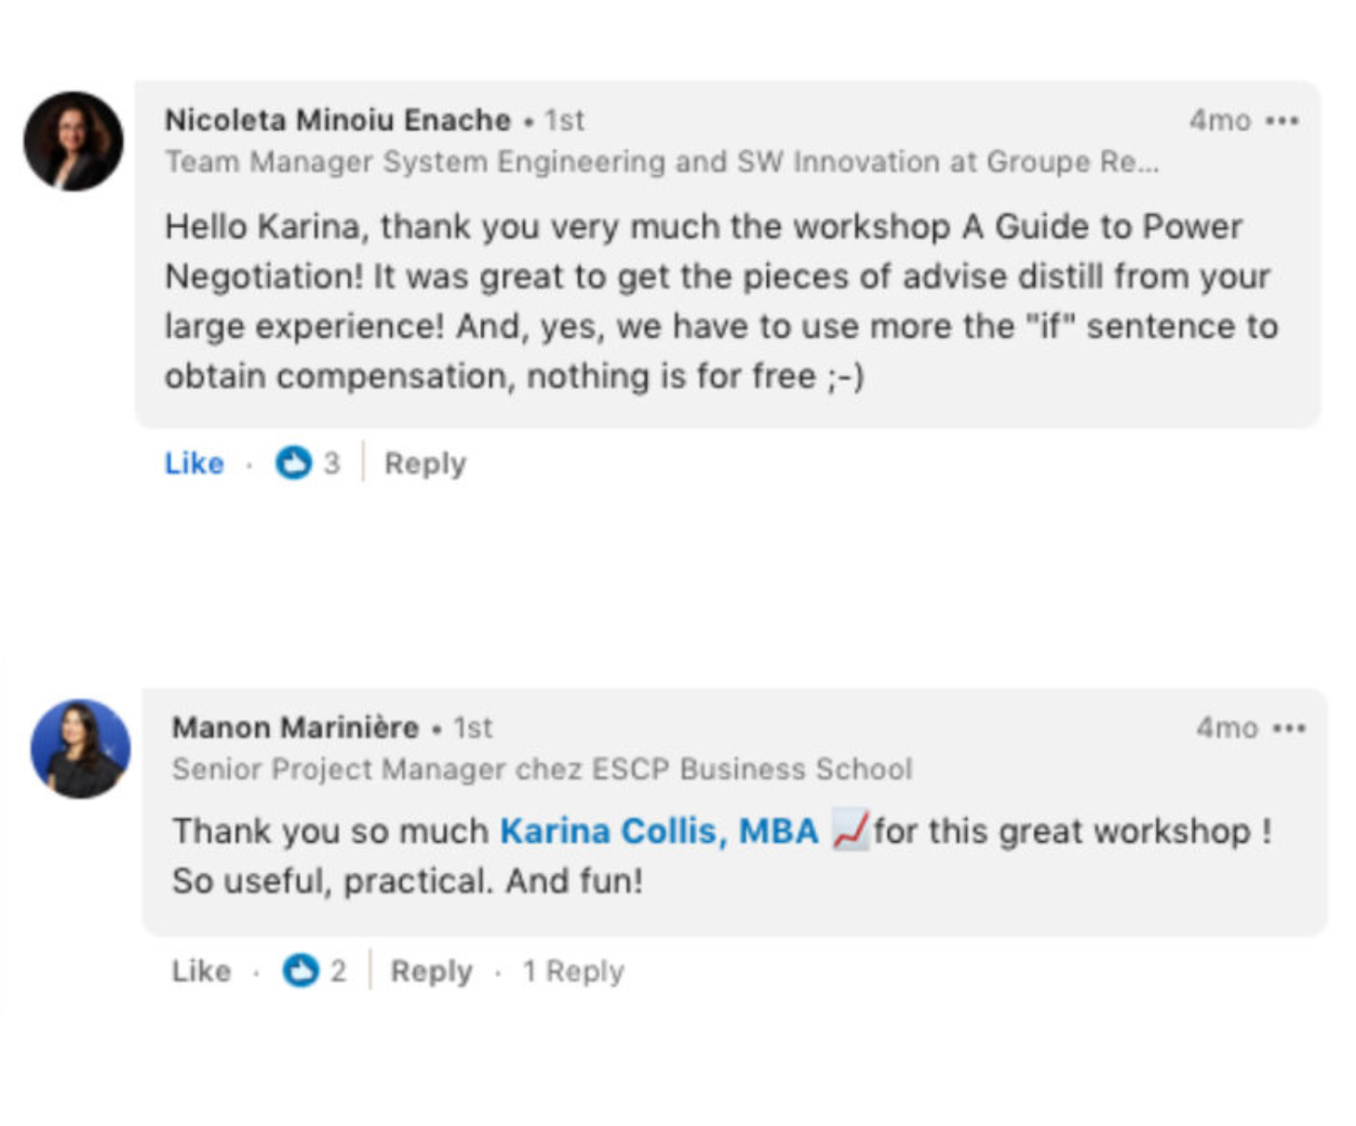Open the three-dot menu on Manon's comment
1356x1126 pixels.
pyautogui.click(x=1289, y=729)
